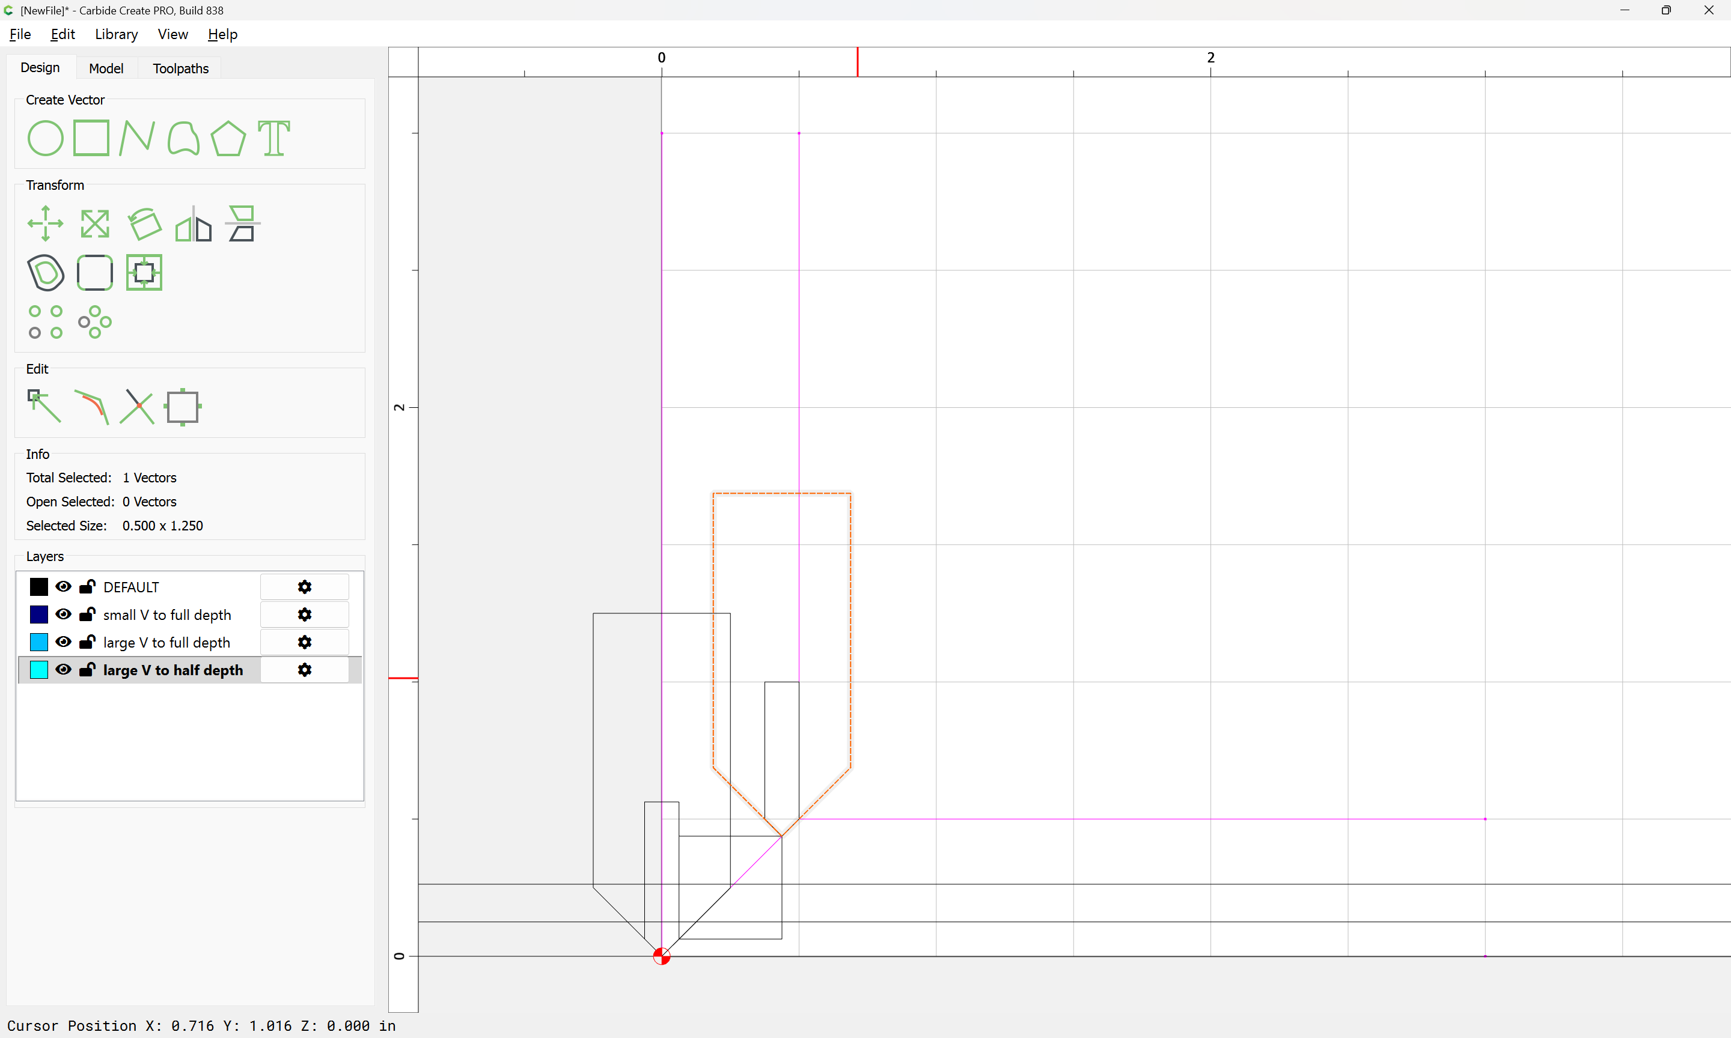This screenshot has height=1038, width=1731.
Task: Click the cyan large V half depth swatch
Action: pos(39,669)
